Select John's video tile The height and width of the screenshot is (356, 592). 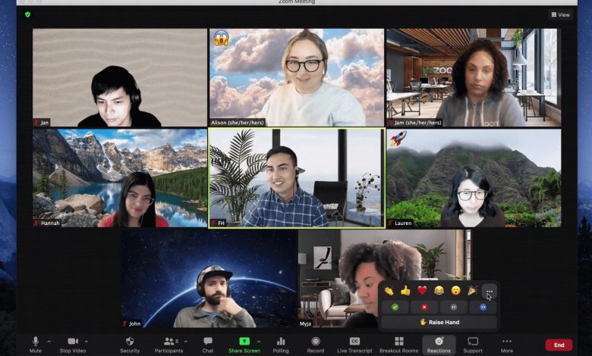click(209, 279)
